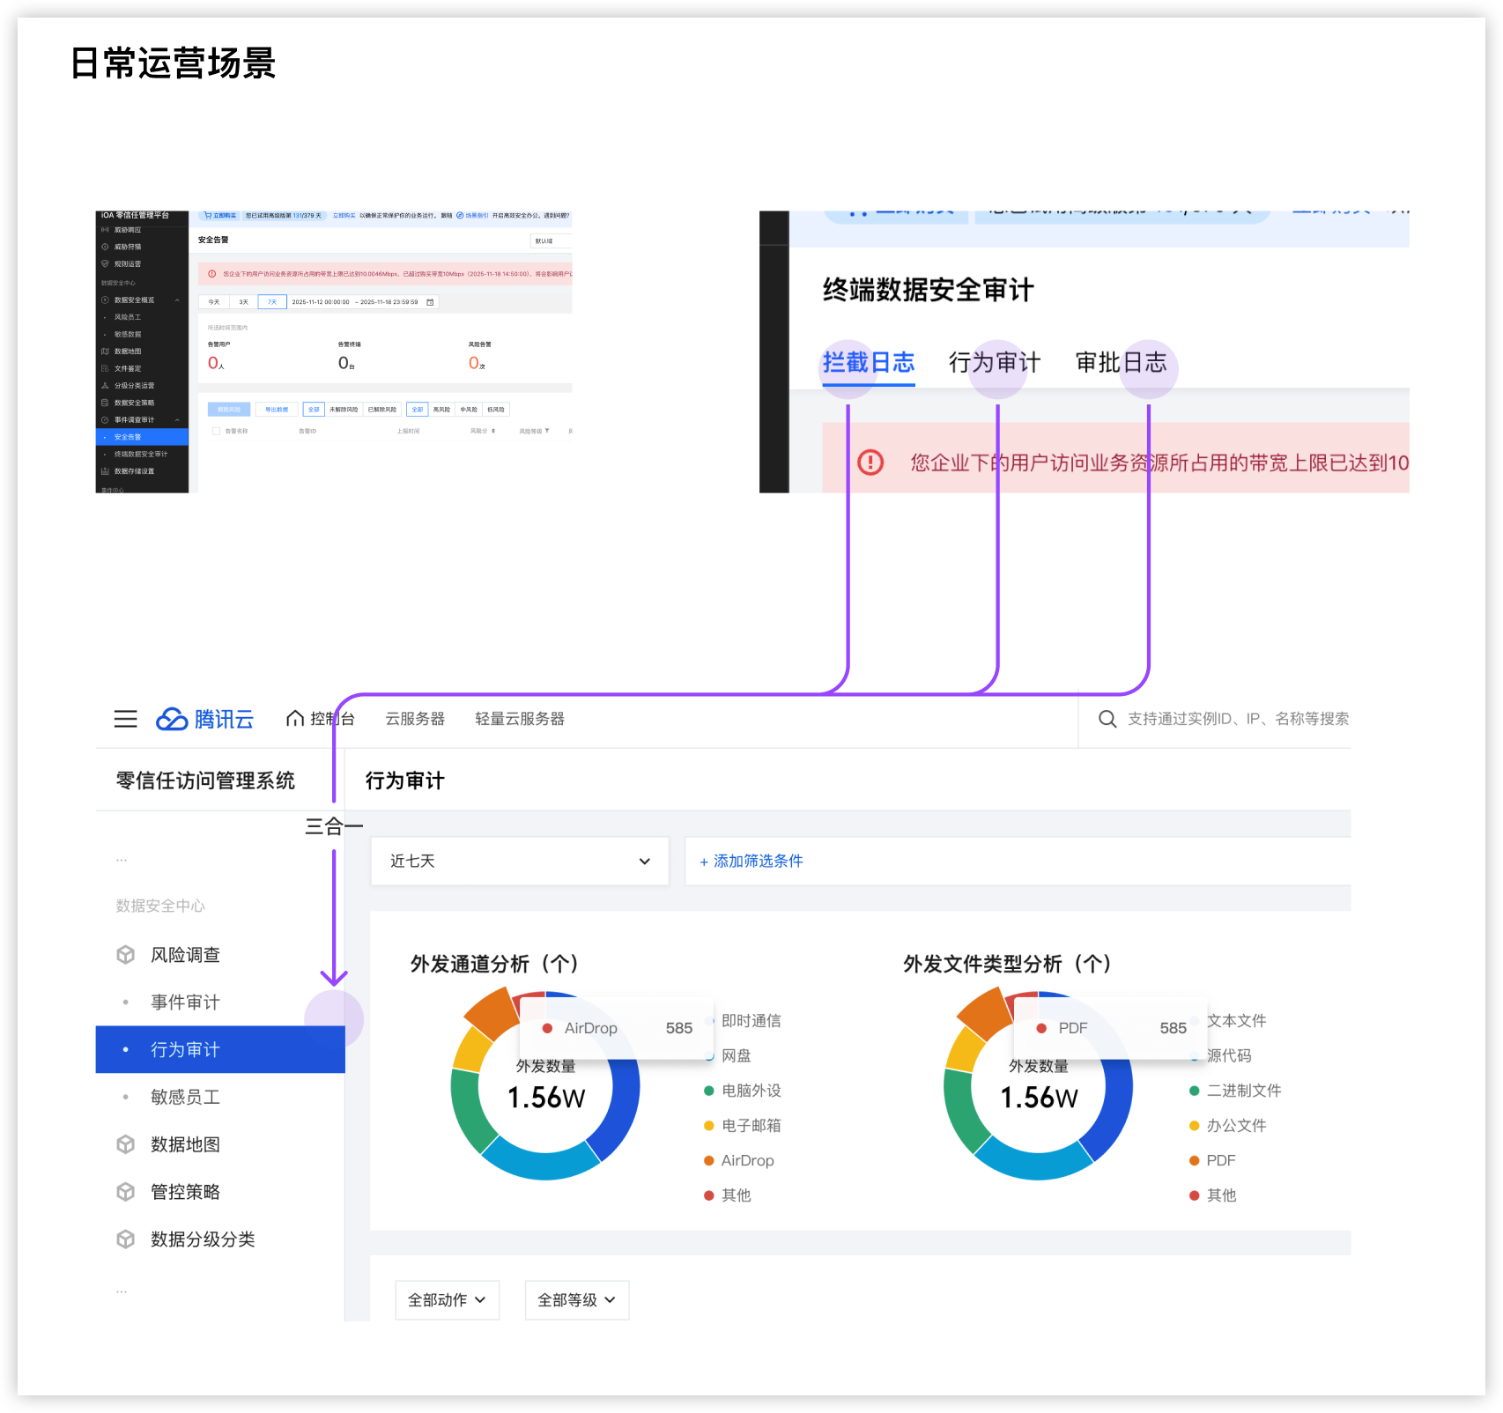Select the 今天 time range option
The width and height of the screenshot is (1503, 1413).
[x=214, y=302]
